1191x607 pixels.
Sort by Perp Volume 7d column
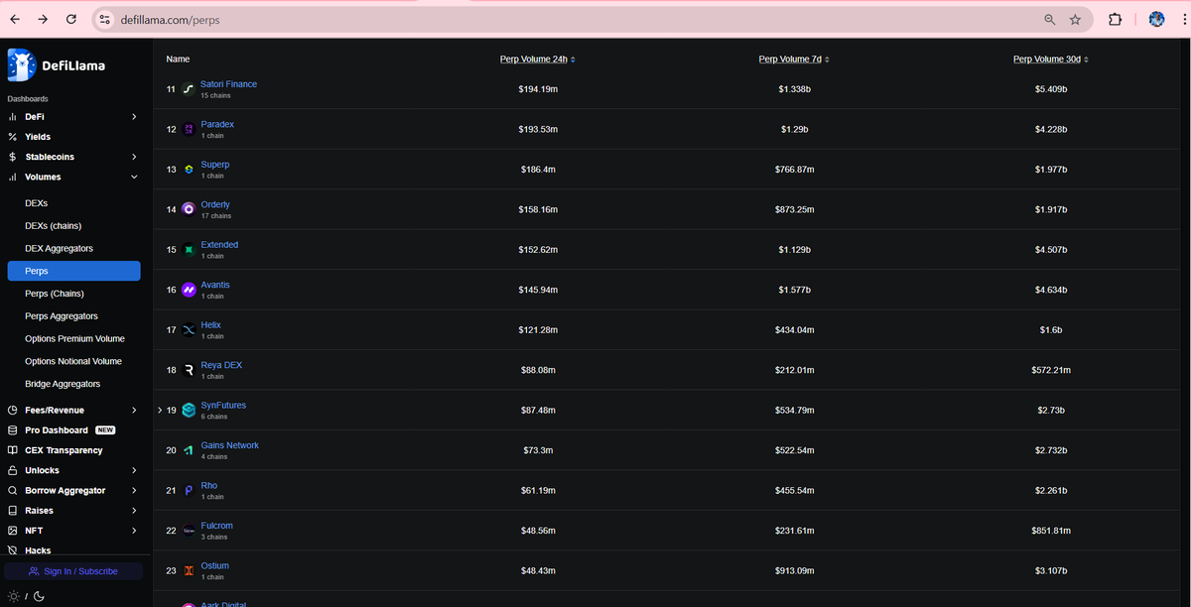coord(794,60)
